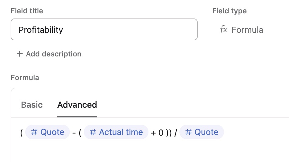Select the Quote chip name after the division slash
Viewport: 289px width, 162px height.
[x=206, y=132]
